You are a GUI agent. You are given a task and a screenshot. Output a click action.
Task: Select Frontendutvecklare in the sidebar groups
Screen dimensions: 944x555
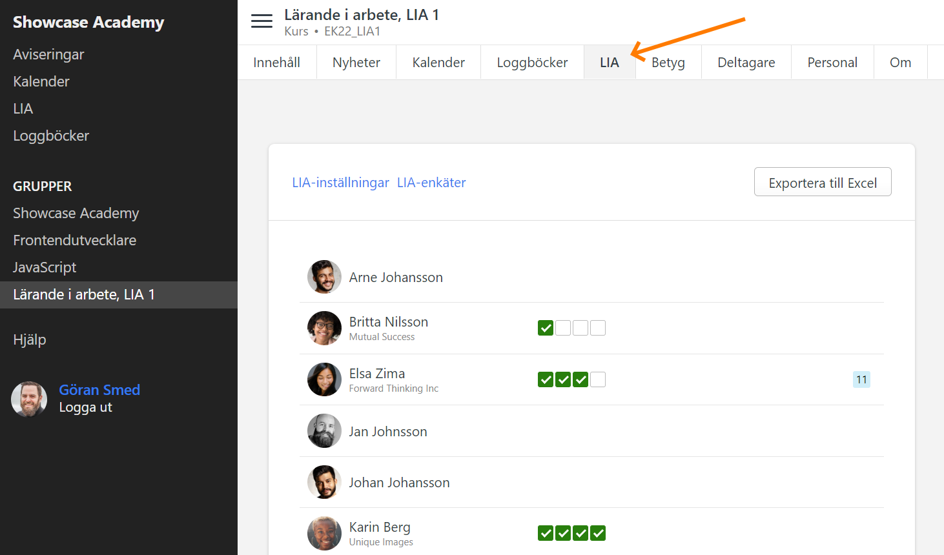coord(75,240)
